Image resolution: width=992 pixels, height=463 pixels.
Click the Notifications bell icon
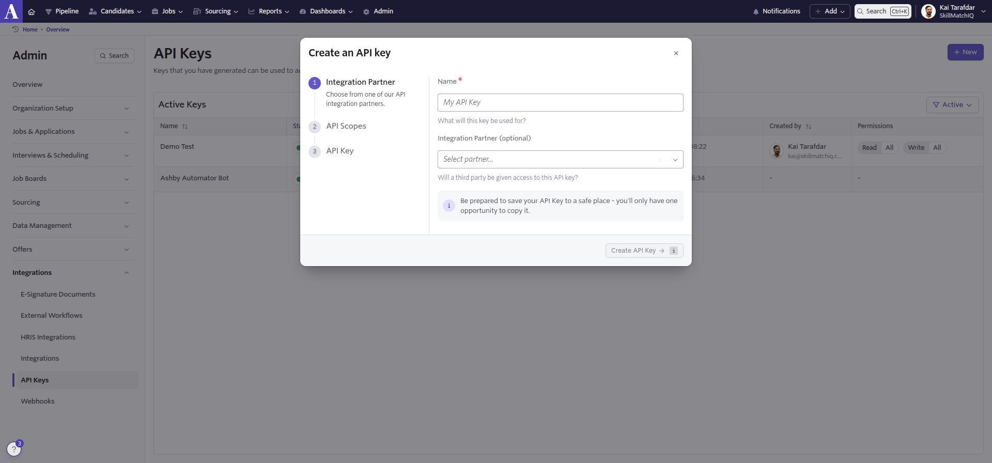click(x=756, y=11)
